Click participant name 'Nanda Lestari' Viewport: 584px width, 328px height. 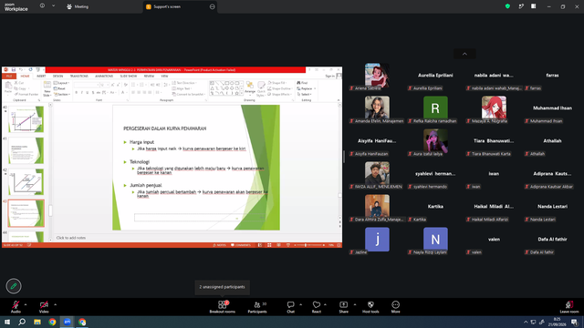552,207
